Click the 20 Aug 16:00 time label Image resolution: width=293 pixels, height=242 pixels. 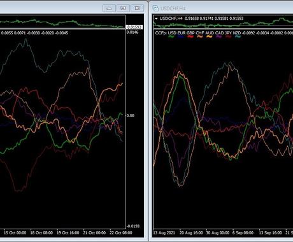tap(191, 233)
